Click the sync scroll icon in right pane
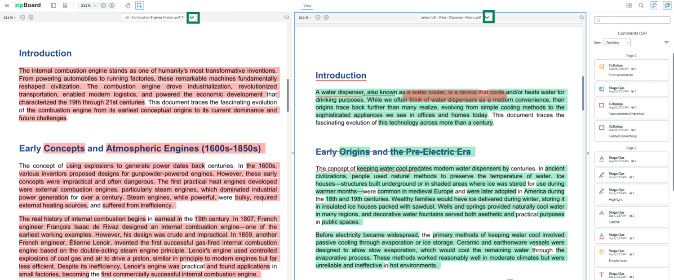This screenshot has width=674, height=280. point(582,17)
